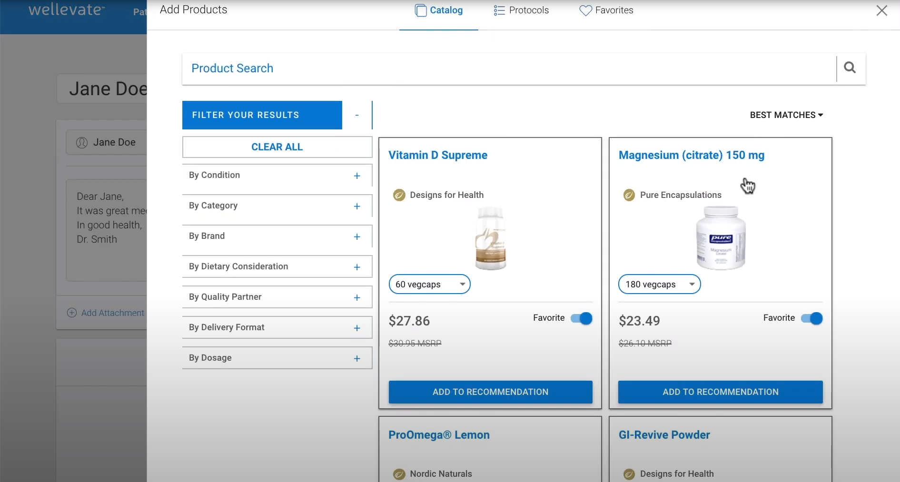Screen dimensions: 900x482
Task: Collapse filters with the minus button
Action: click(357, 115)
